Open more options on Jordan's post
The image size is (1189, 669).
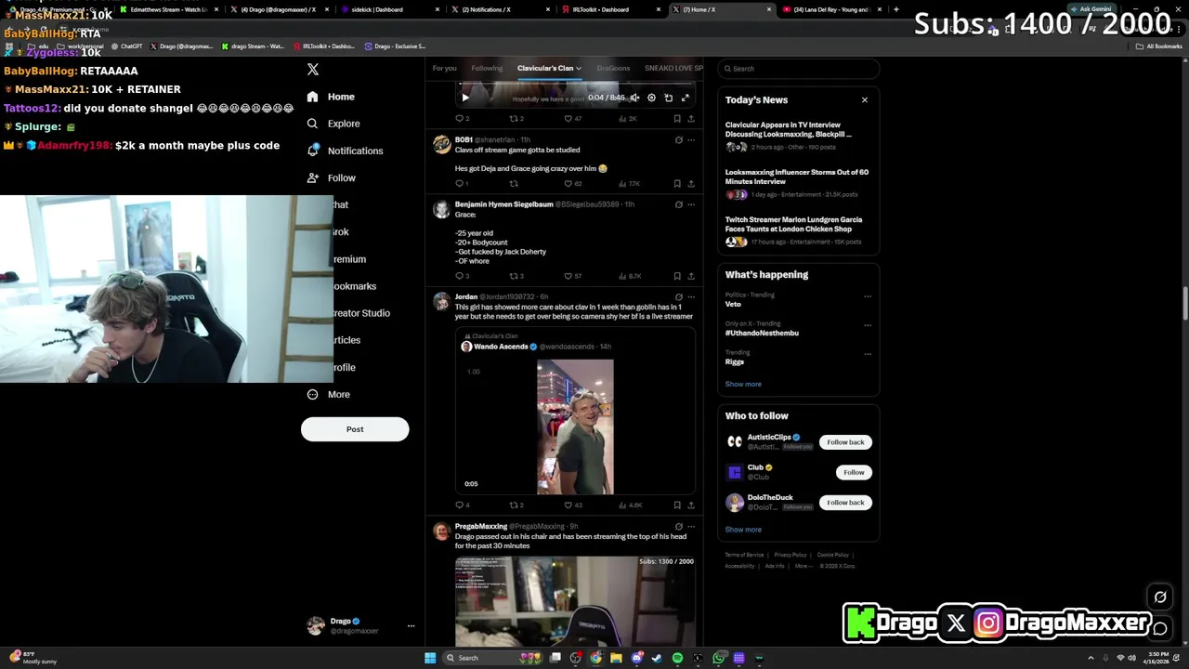click(691, 297)
